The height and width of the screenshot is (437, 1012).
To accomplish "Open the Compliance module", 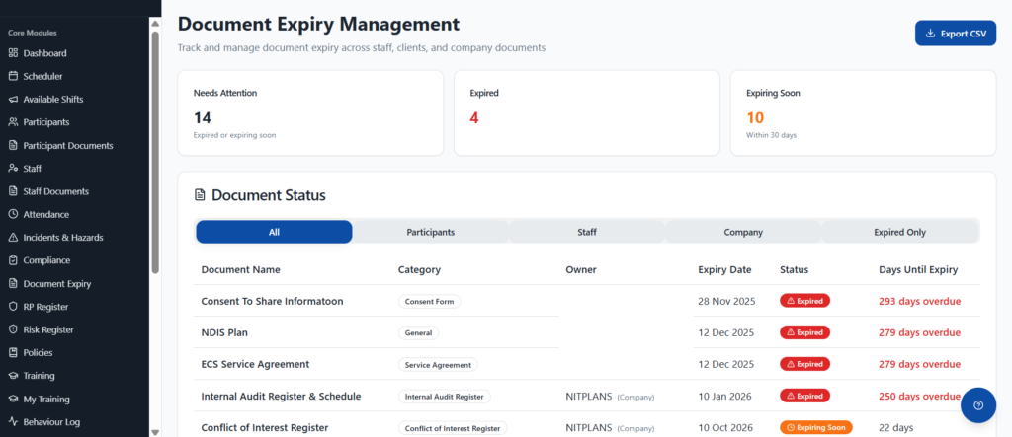I will click(x=46, y=260).
